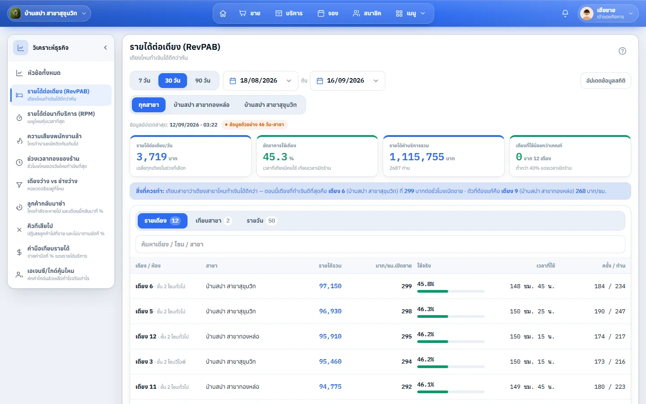Click the update statistics button
Viewport: 646px width, 404px height.
point(606,81)
